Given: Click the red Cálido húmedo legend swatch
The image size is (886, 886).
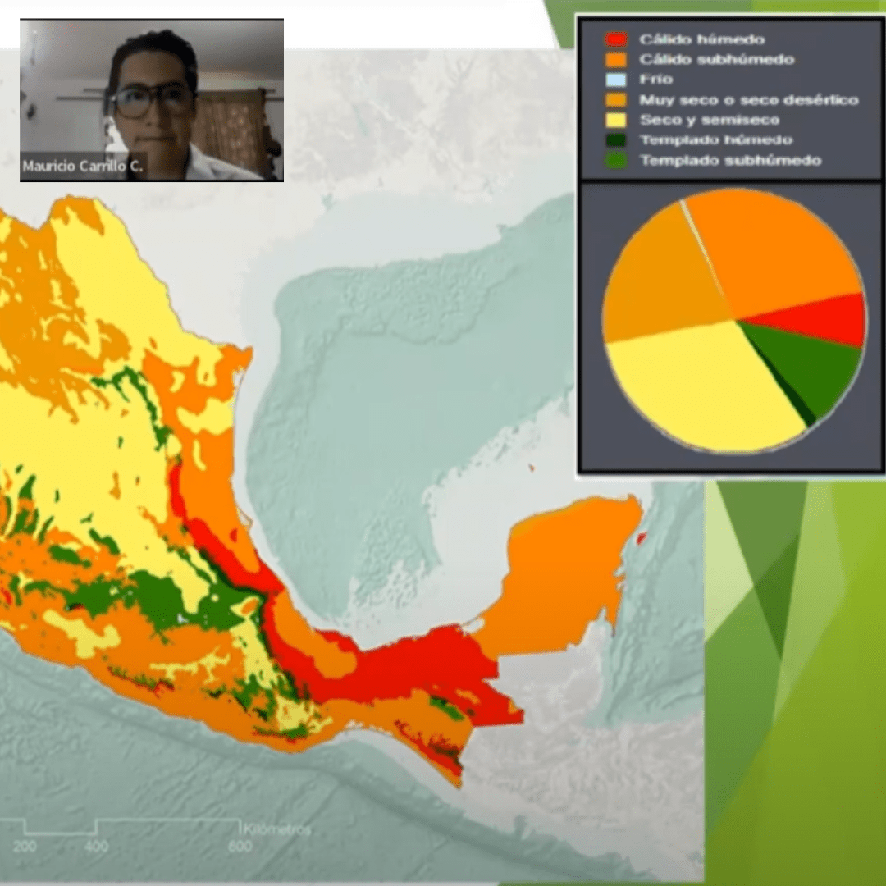Looking at the screenshot, I should point(616,39).
